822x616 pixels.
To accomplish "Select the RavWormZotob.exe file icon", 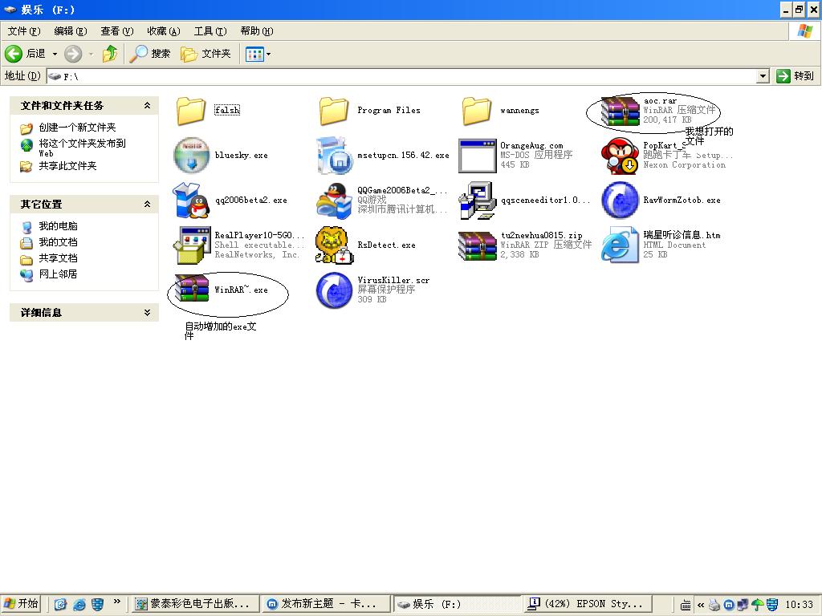I will tap(621, 200).
